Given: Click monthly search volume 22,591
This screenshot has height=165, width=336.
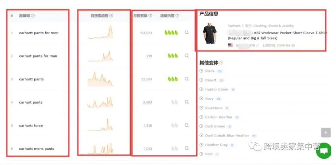Looking at the screenshot, I should click(147, 79).
